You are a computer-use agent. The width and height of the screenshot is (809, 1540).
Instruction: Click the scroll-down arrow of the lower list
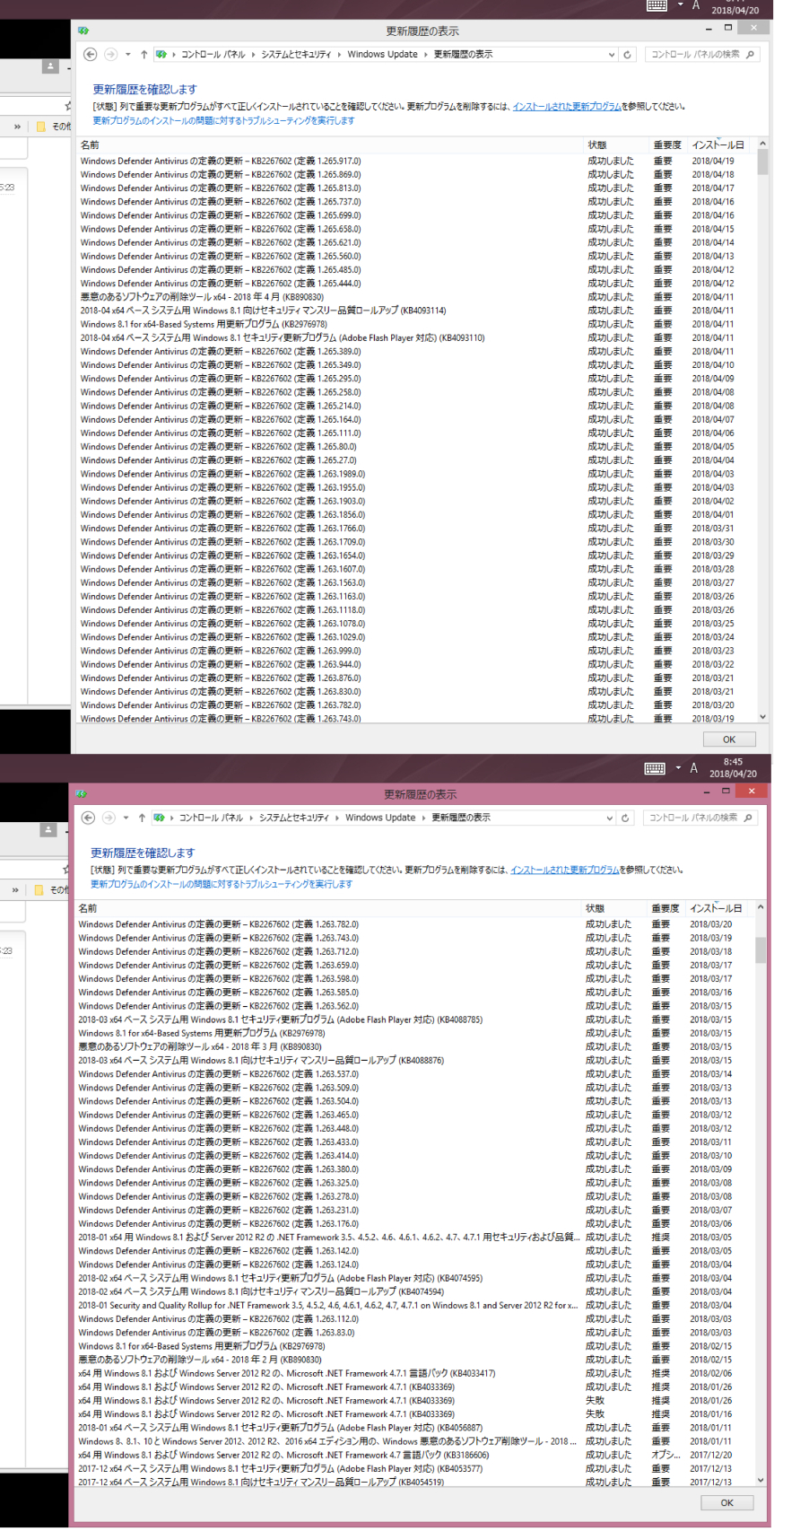tap(761, 1480)
